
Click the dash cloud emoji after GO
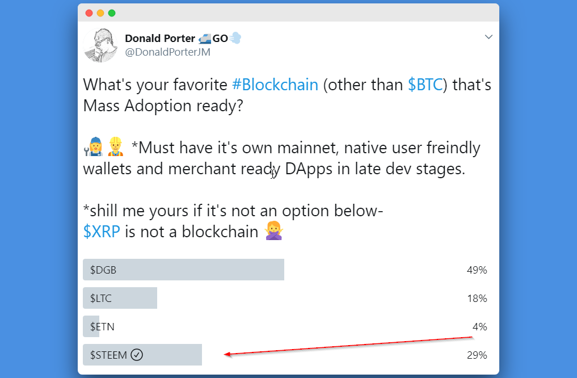[x=235, y=38]
